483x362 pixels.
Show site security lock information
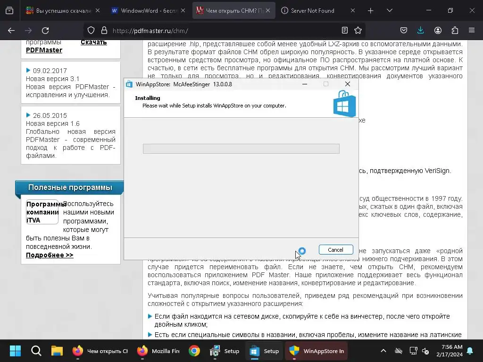coord(104,31)
